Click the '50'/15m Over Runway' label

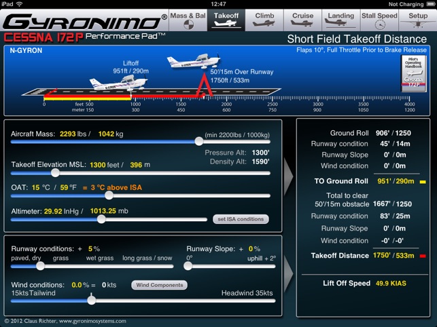[242, 72]
